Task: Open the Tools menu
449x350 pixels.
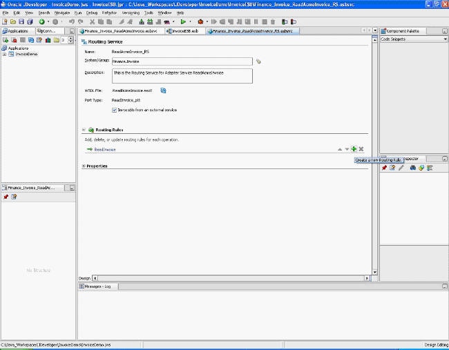Action: (149, 13)
